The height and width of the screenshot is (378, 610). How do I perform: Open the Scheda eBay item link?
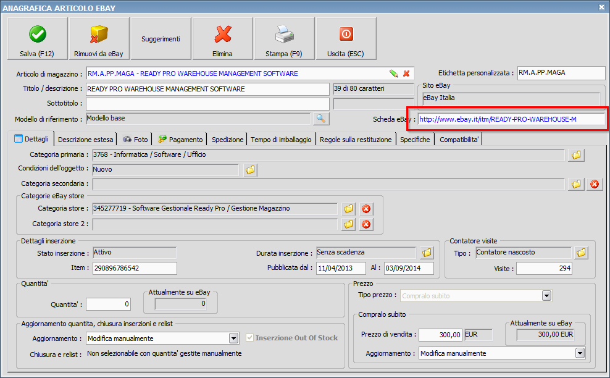498,119
